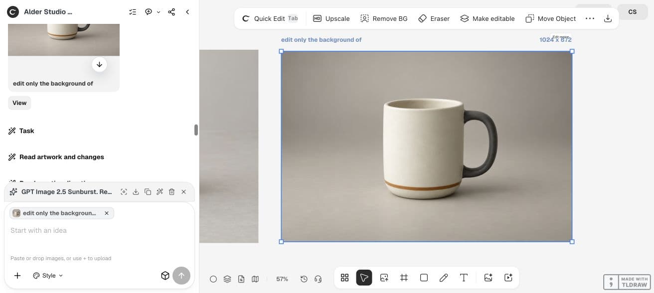654x293 pixels.
Task: Remove the attached 'edit only the backgroun...' chip
Action: pos(107,213)
